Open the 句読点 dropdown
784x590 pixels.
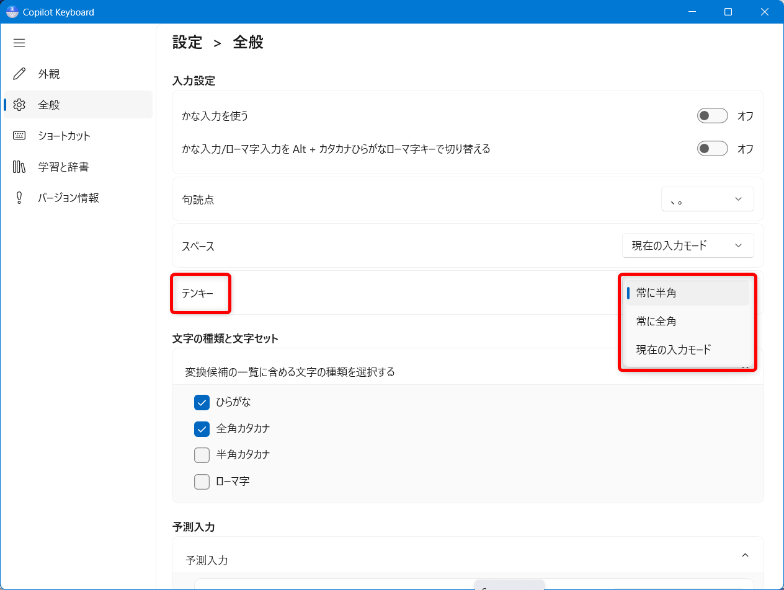coord(708,199)
